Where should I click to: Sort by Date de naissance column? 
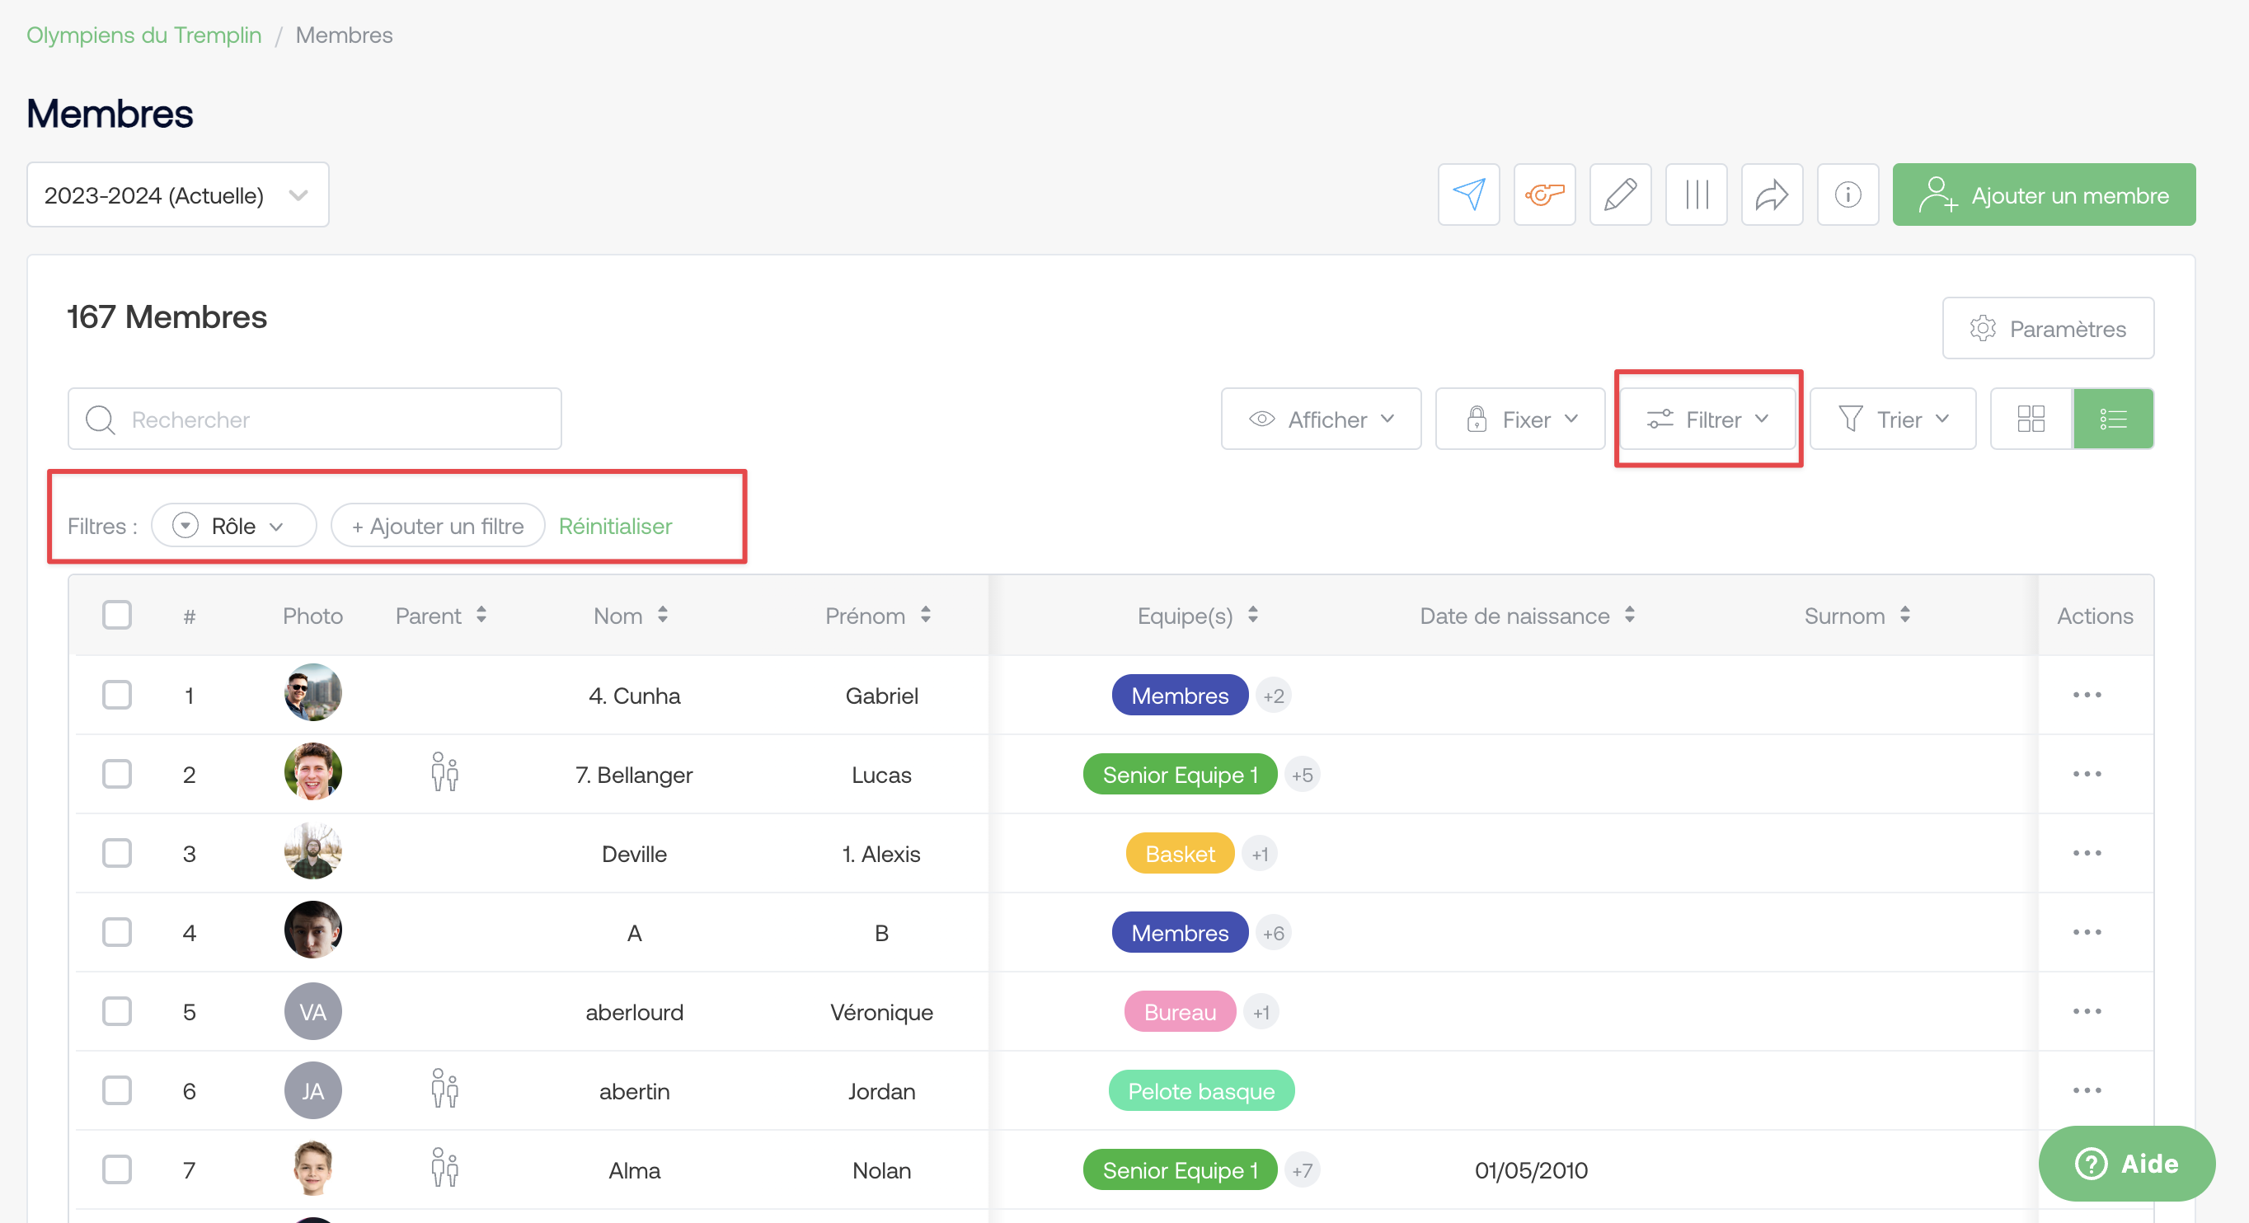coord(1527,616)
